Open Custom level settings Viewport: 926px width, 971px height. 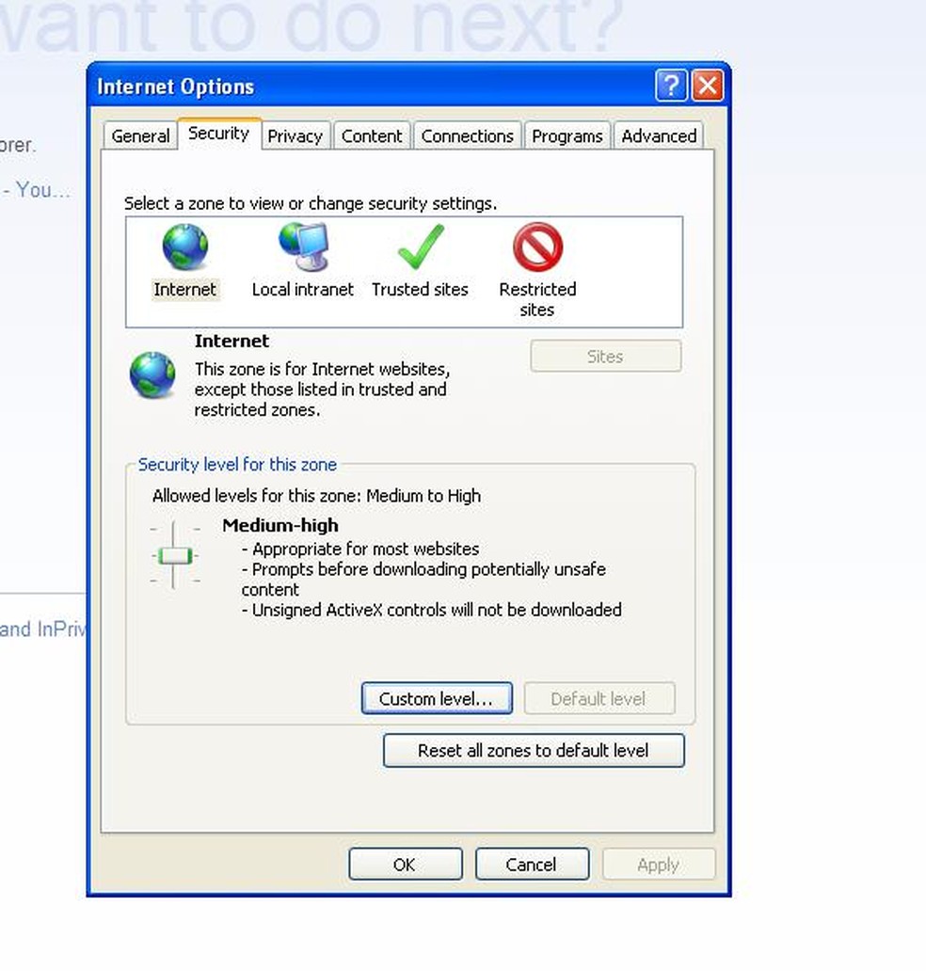tap(437, 698)
